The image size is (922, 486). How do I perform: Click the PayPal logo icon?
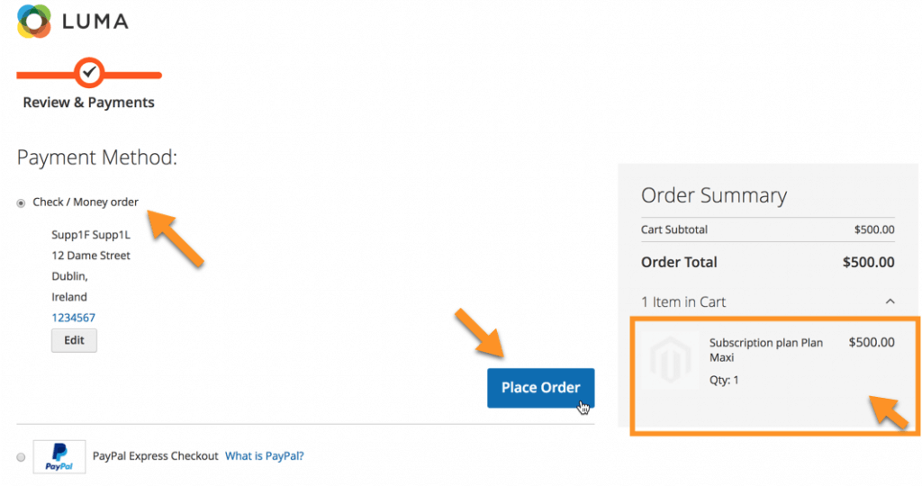pos(59,456)
